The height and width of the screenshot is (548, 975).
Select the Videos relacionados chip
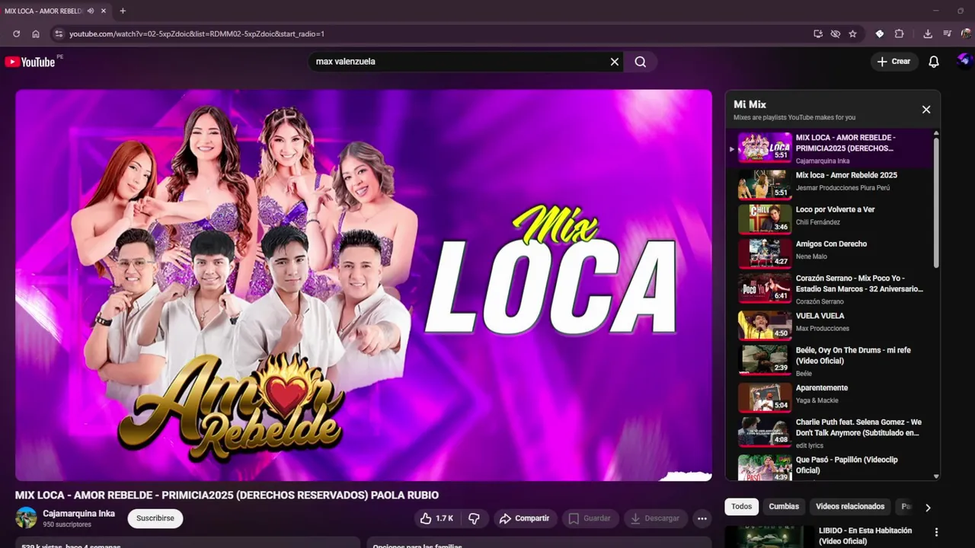coord(850,506)
